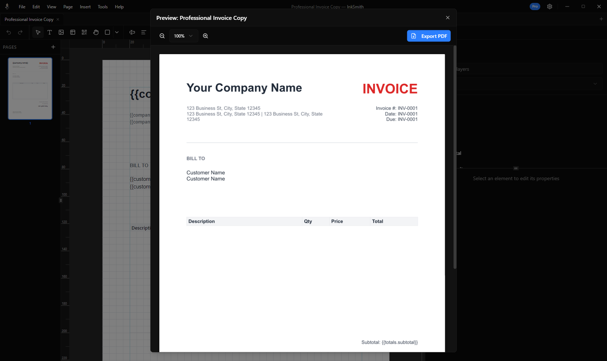Expand the dropdown chevron in right panel
Viewport: 607px width, 361px height.
pos(595,84)
